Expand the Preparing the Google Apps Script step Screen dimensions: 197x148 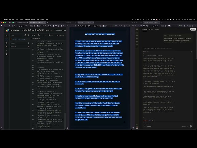click(x=157, y=48)
